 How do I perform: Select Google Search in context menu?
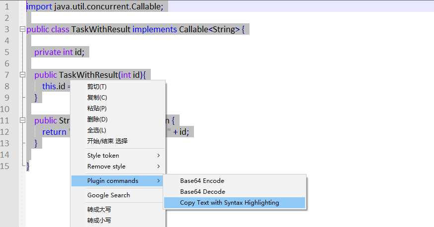(108, 195)
